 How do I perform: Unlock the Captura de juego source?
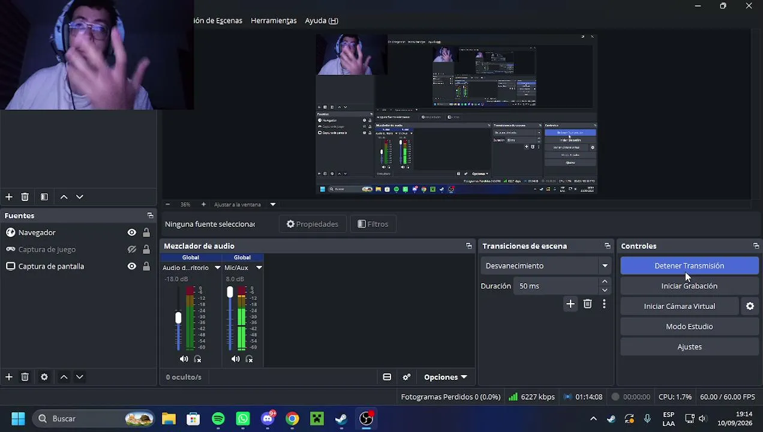tap(146, 250)
